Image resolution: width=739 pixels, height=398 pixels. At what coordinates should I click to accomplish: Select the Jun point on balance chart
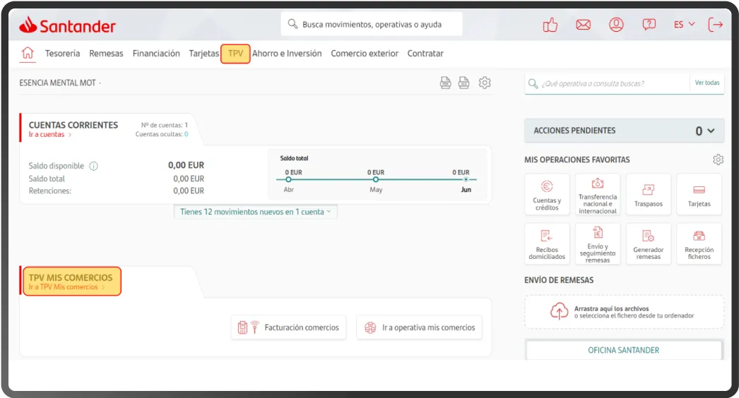point(466,179)
